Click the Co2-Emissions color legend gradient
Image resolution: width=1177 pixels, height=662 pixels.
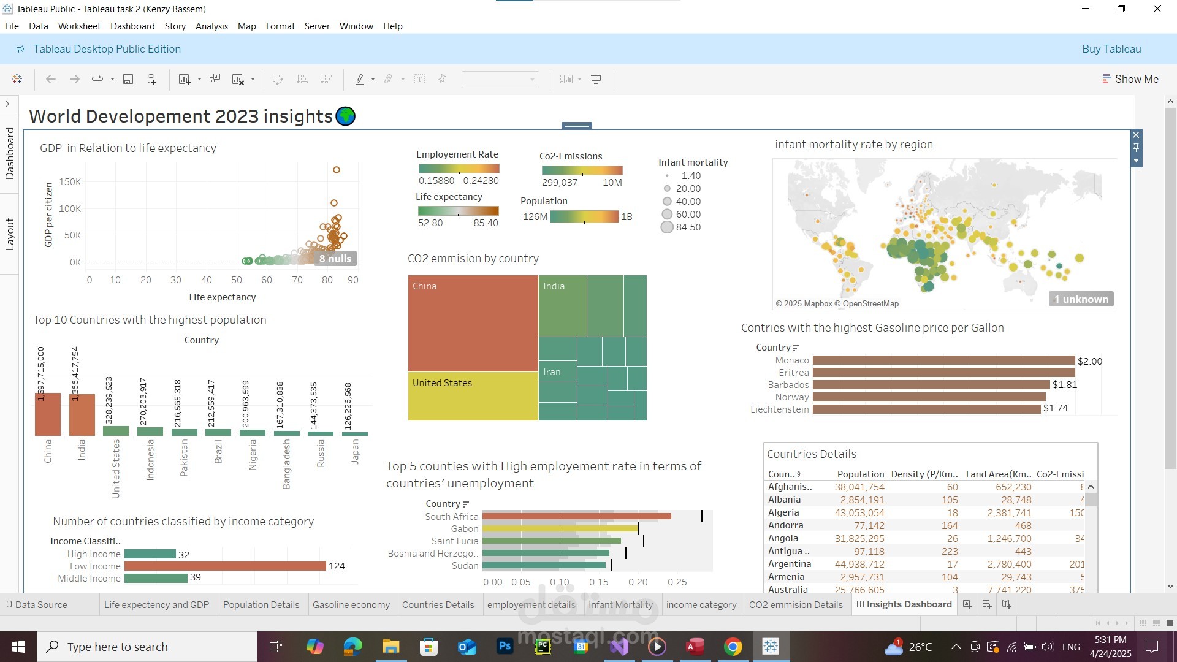pyautogui.click(x=582, y=170)
